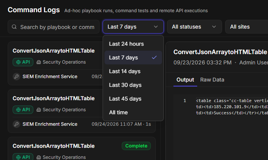Click first SIEM Enrichment Service label
Screen dimensions: 268x160
click(50, 77)
